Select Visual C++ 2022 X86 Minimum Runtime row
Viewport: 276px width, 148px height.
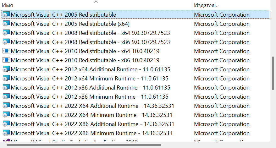pyautogui.click(x=91, y=133)
